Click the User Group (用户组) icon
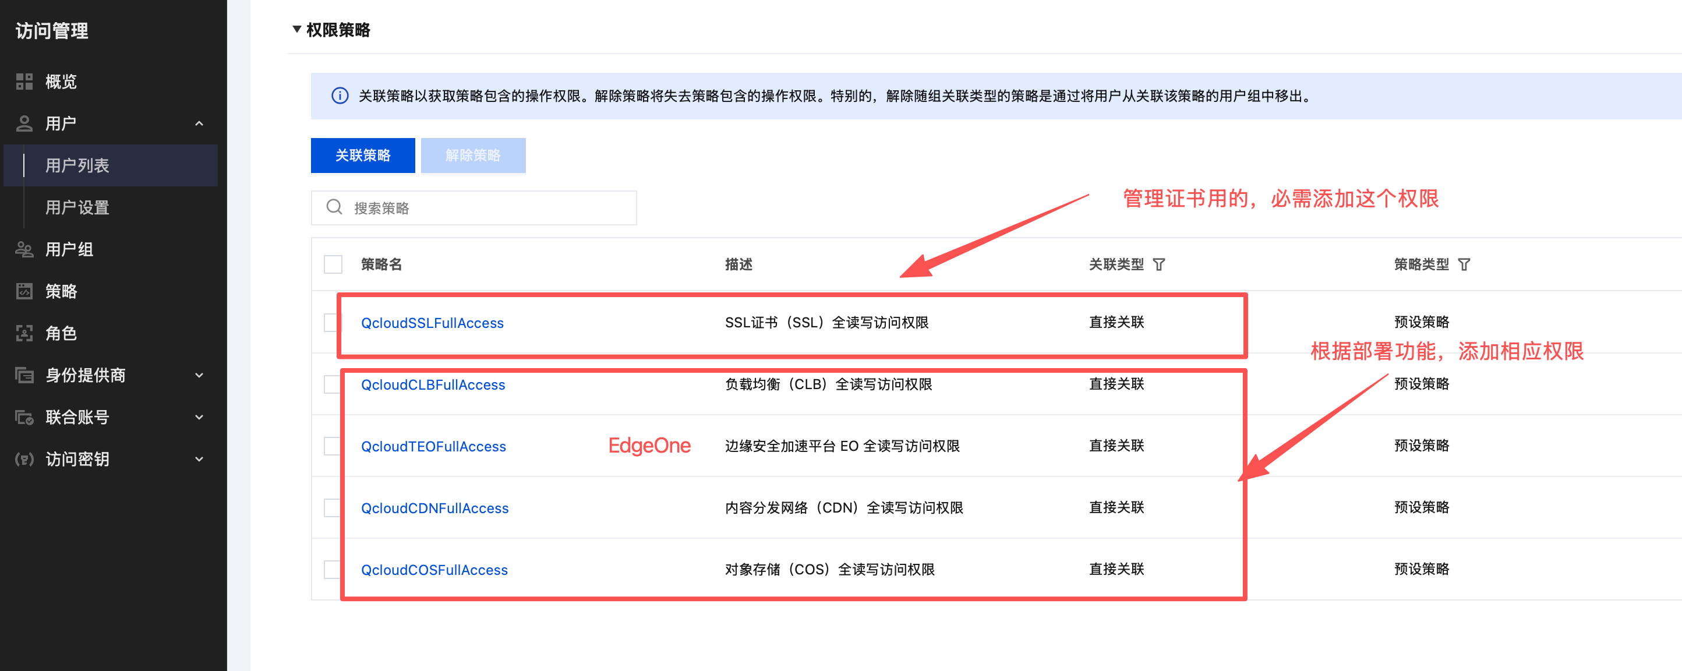This screenshot has height=671, width=1682. [x=24, y=249]
